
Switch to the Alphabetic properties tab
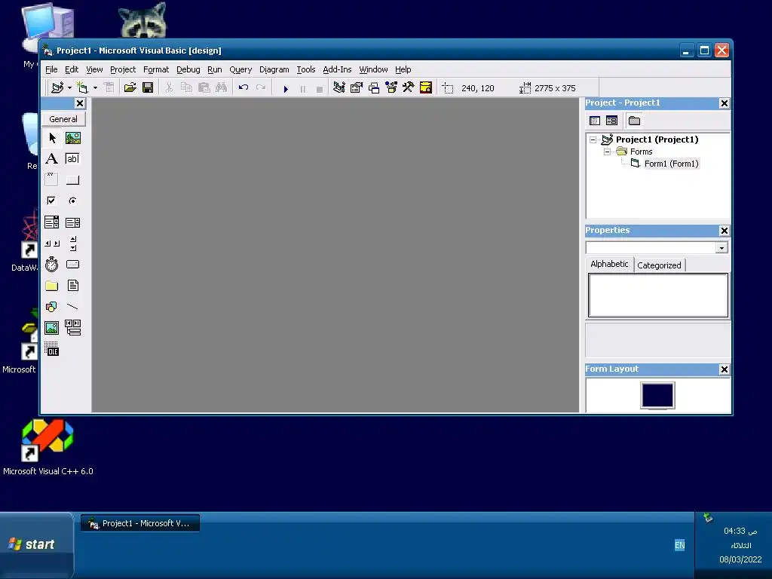[x=609, y=264]
